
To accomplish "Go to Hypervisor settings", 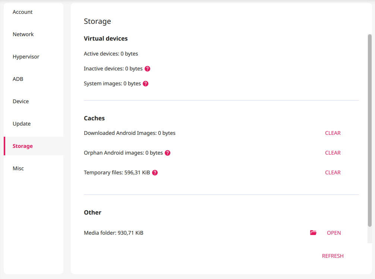I will pos(34,57).
